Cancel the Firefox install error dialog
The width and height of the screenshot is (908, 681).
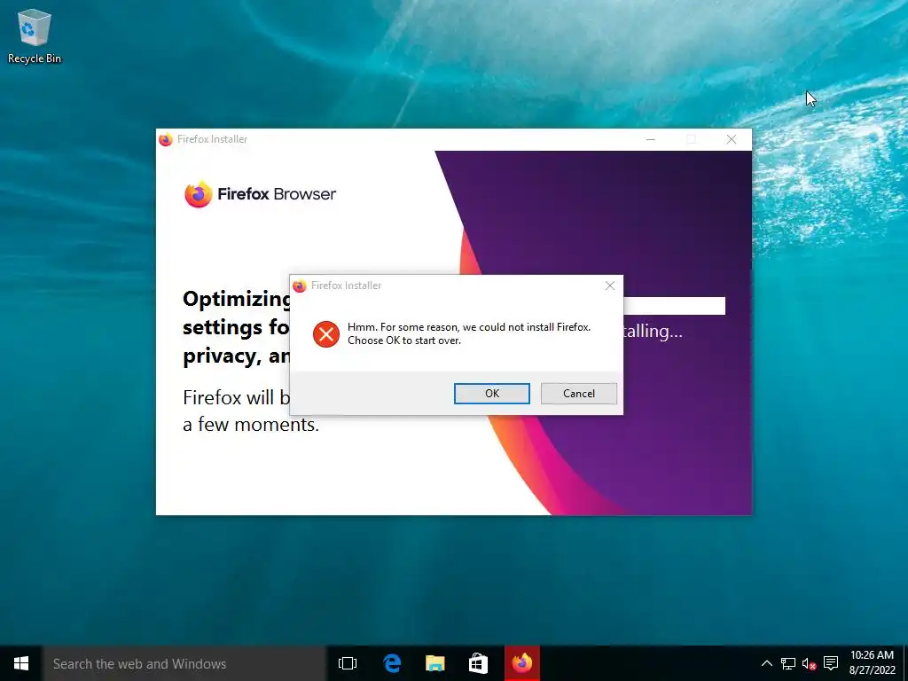coord(578,393)
